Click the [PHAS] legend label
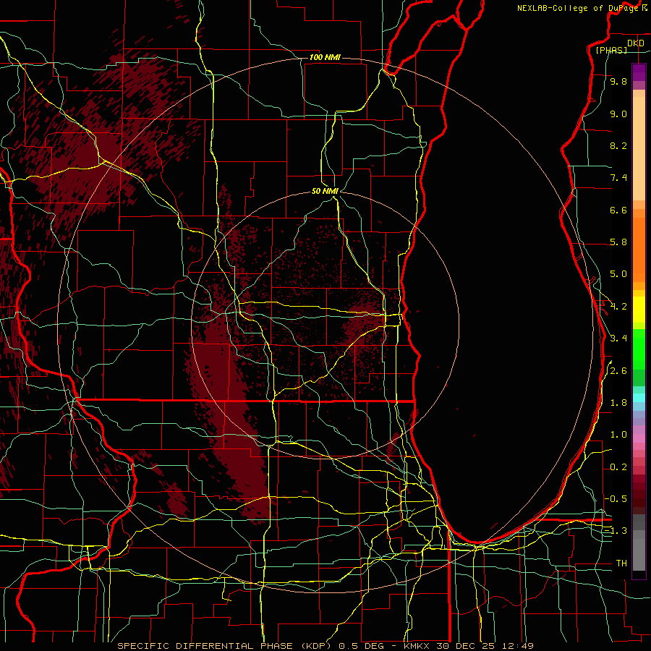Viewport: 651px width, 651px height. tap(611, 51)
